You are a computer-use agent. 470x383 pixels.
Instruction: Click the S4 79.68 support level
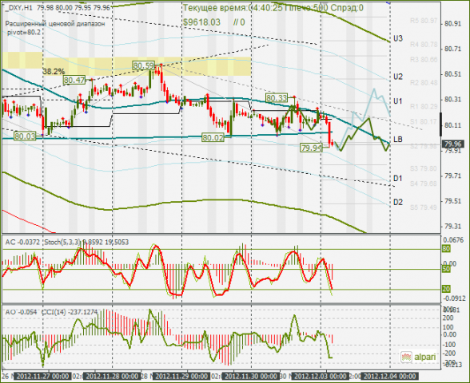tap(424, 184)
